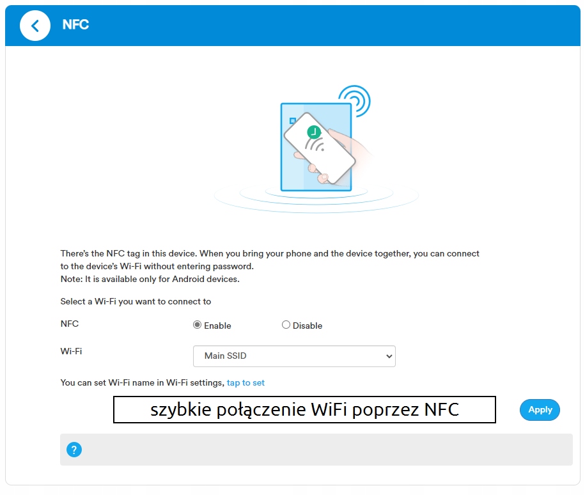
Task: Click the ripple rings beneath the device illustration
Action: coord(316,197)
